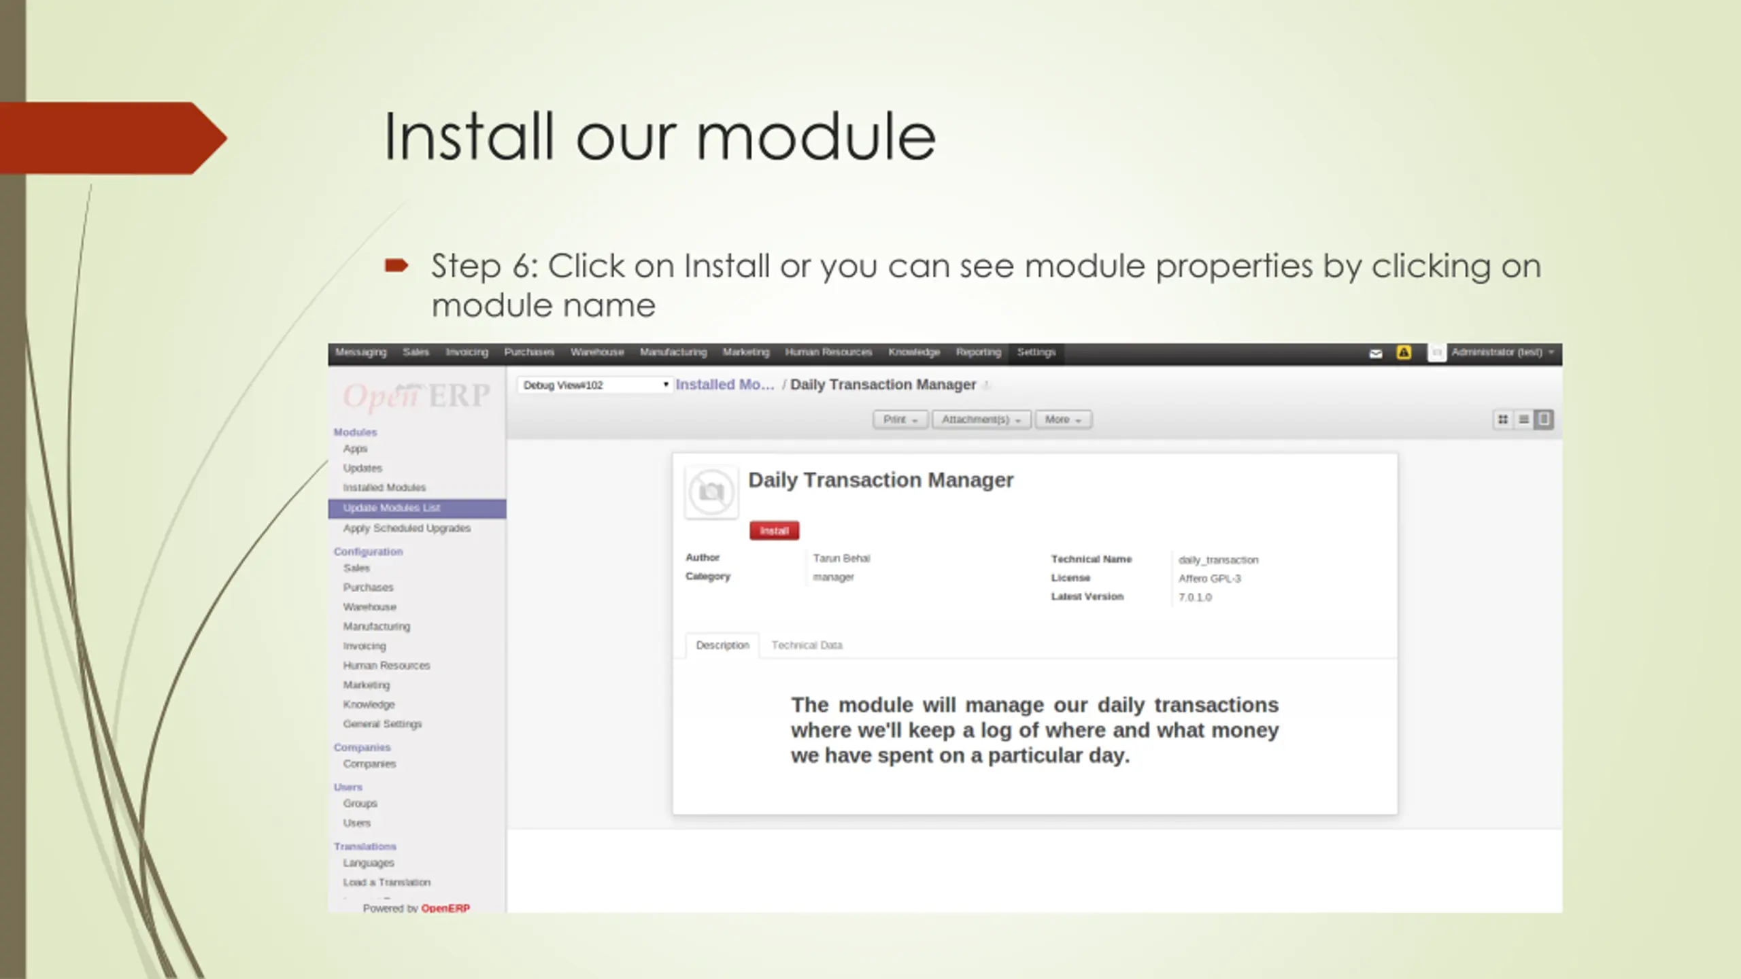Click the author value Tarun Behal
1741x979 pixels.
(841, 558)
